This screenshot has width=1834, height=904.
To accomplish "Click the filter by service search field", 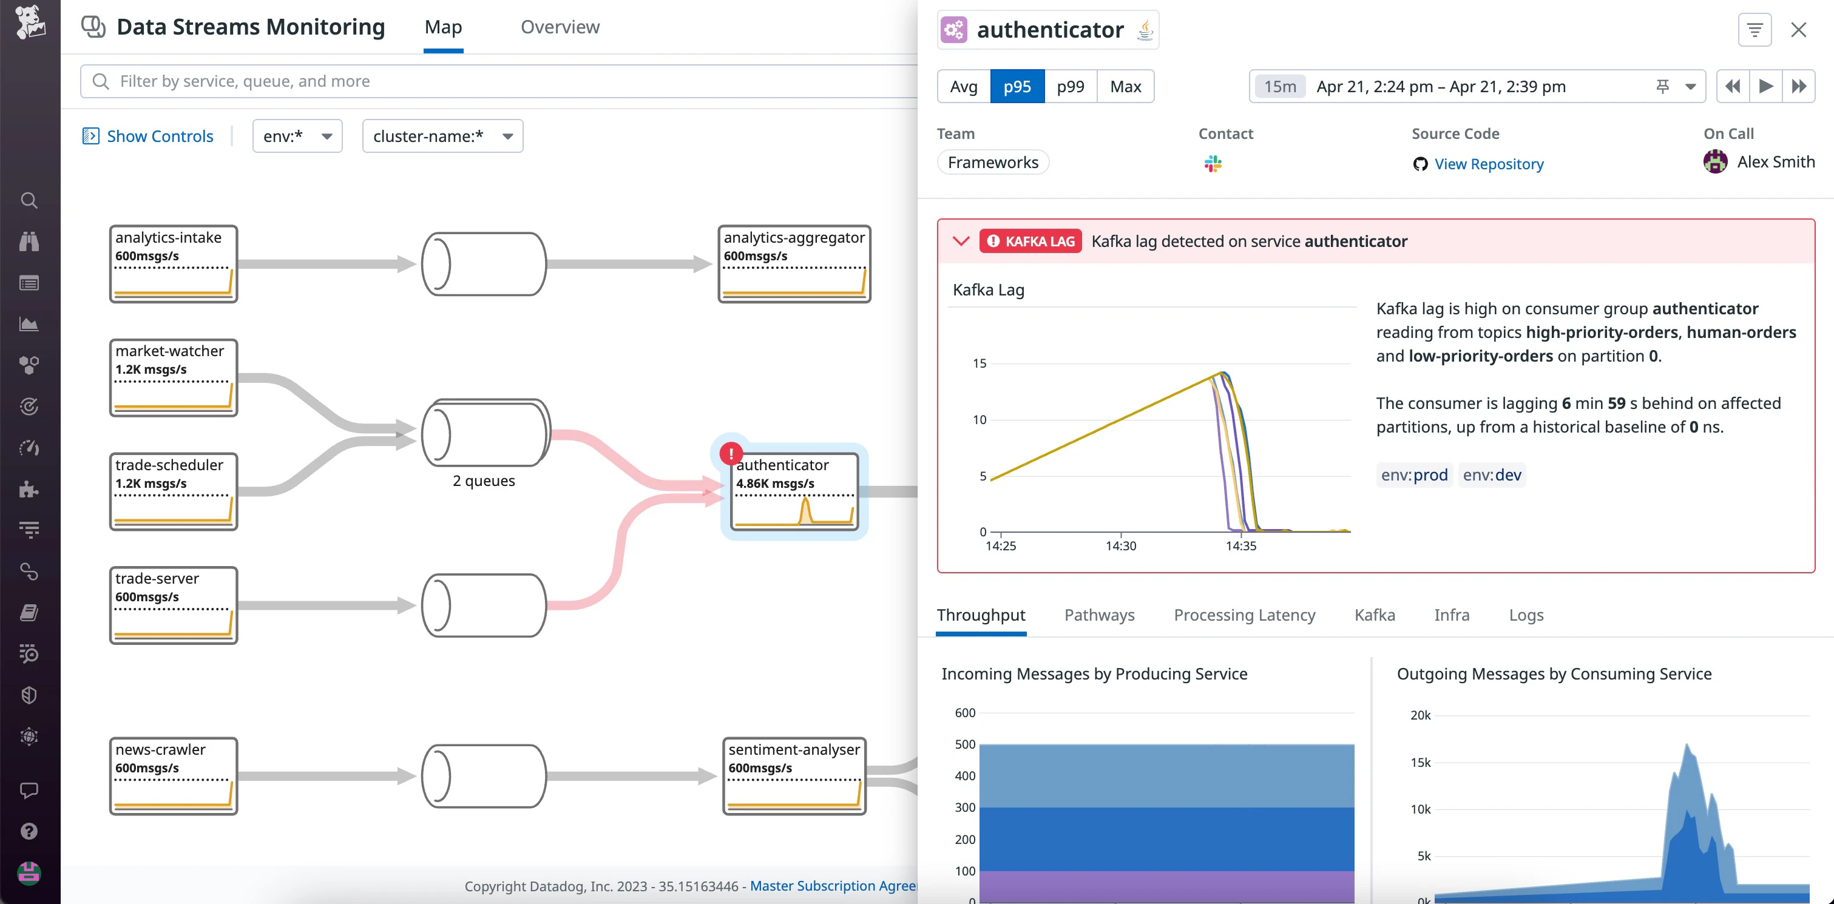I will 498,81.
